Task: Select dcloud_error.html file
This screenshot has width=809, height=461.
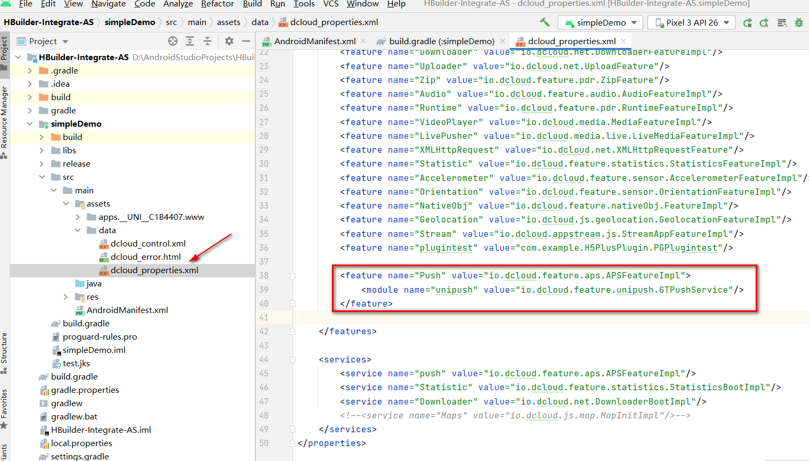Action: 145,257
